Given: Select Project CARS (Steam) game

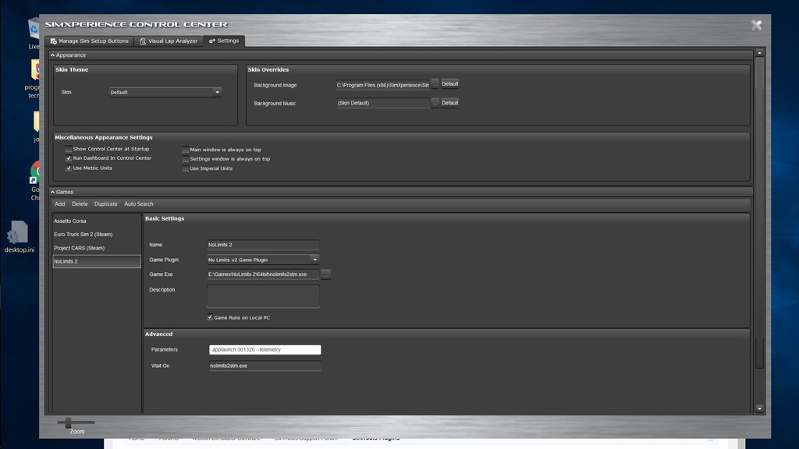Looking at the screenshot, I should (96, 248).
